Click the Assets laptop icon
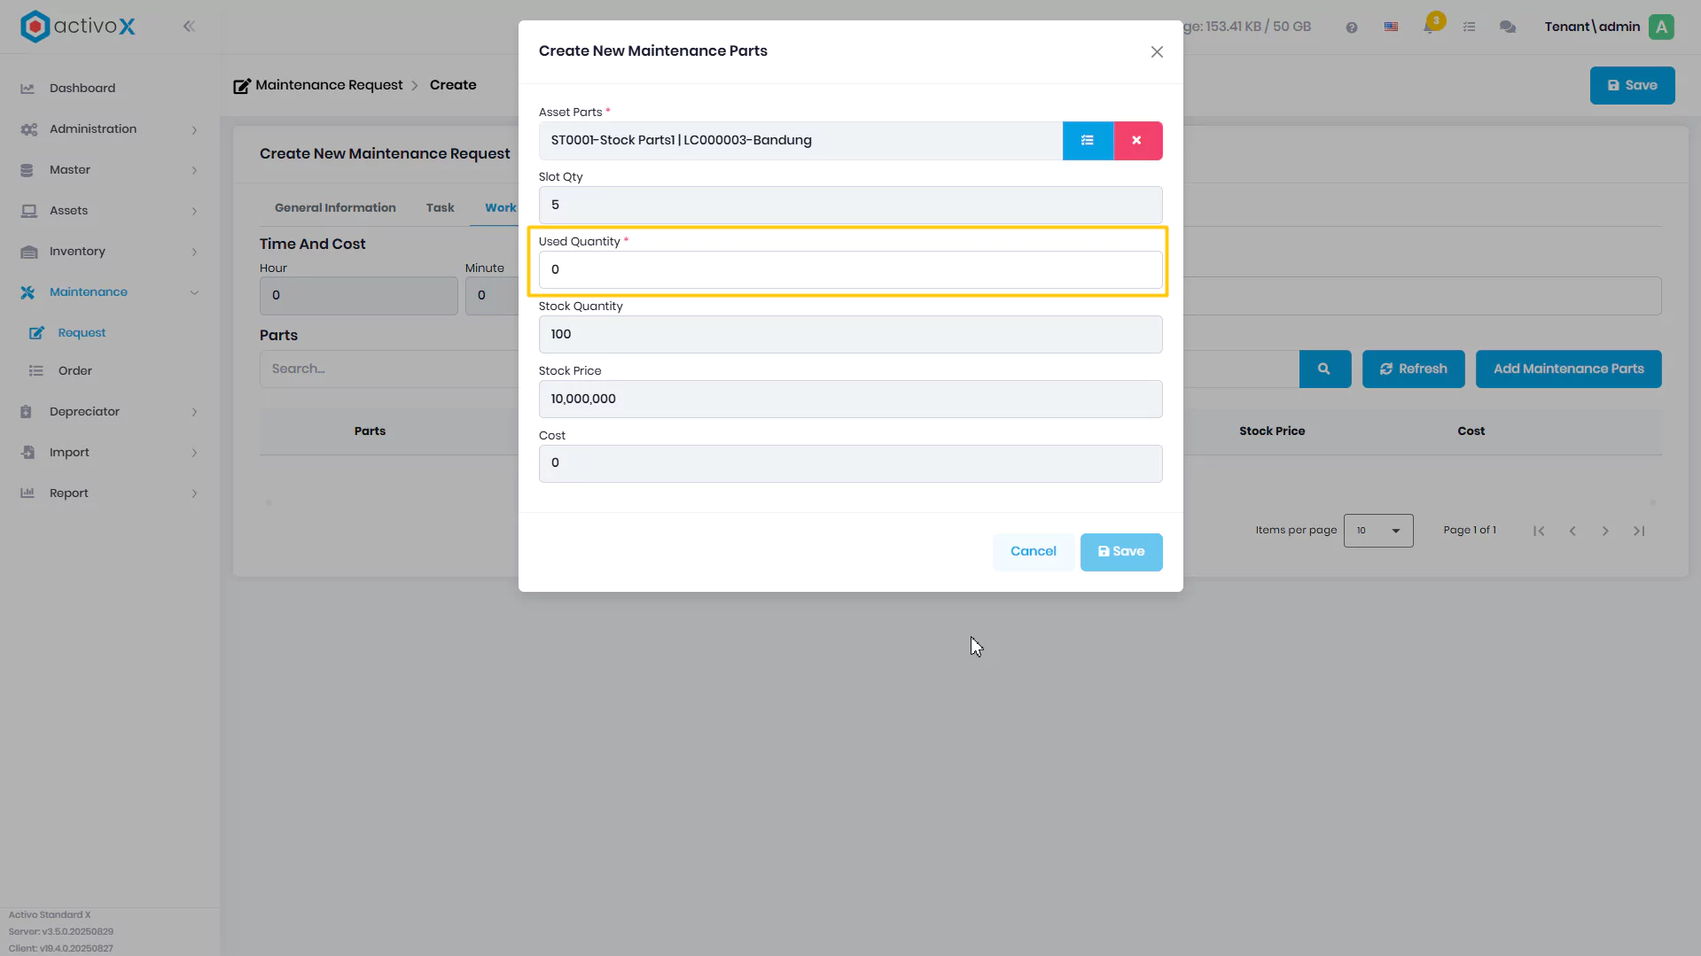This screenshot has width=1701, height=956. [x=28, y=211]
